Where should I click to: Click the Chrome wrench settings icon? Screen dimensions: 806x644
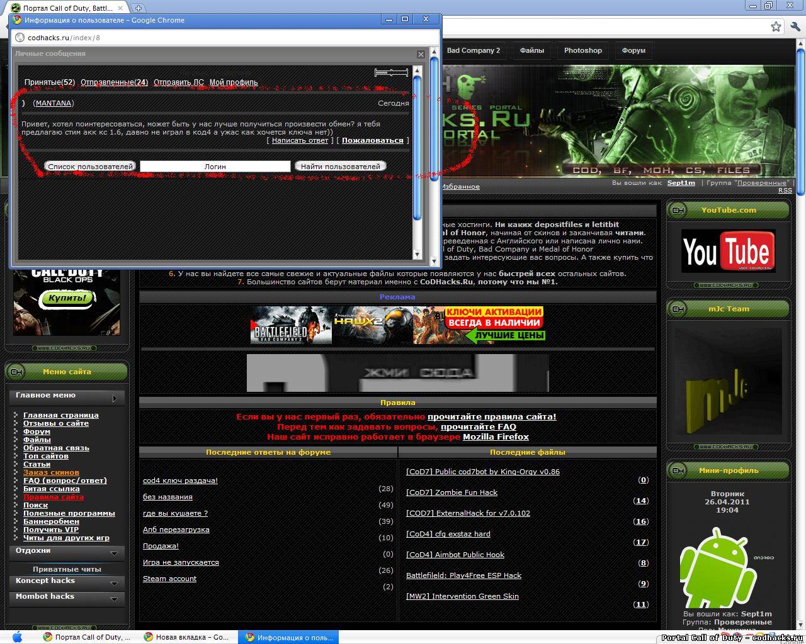[797, 26]
